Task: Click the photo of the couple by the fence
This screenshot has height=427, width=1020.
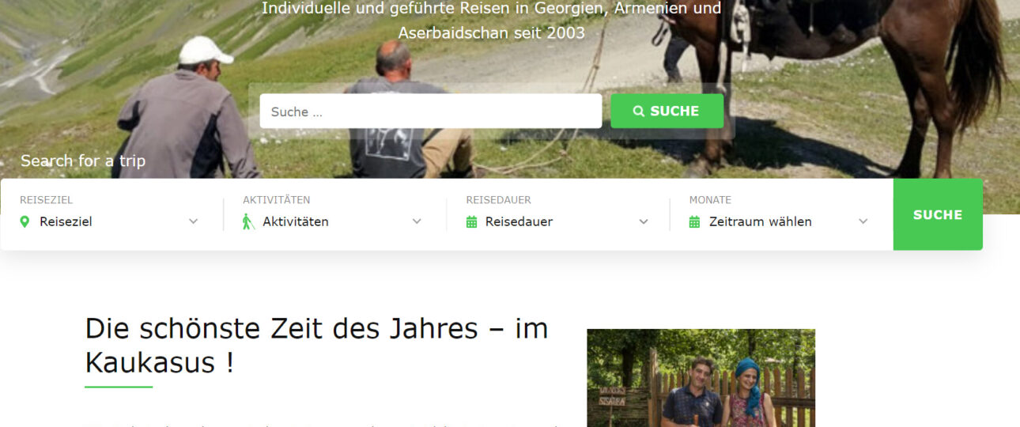Action: (701, 378)
